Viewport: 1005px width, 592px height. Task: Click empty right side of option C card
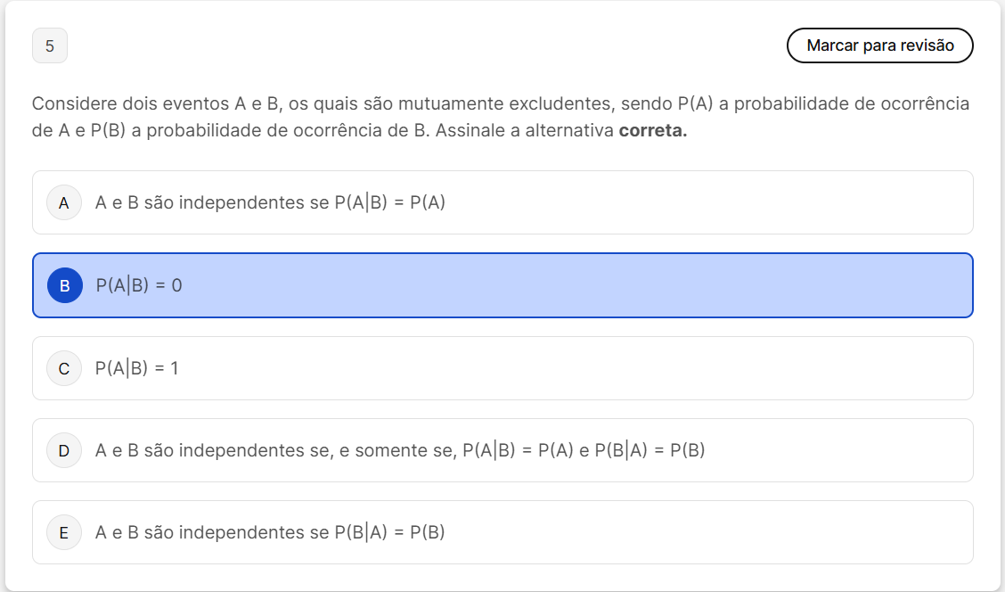[x=713, y=368]
